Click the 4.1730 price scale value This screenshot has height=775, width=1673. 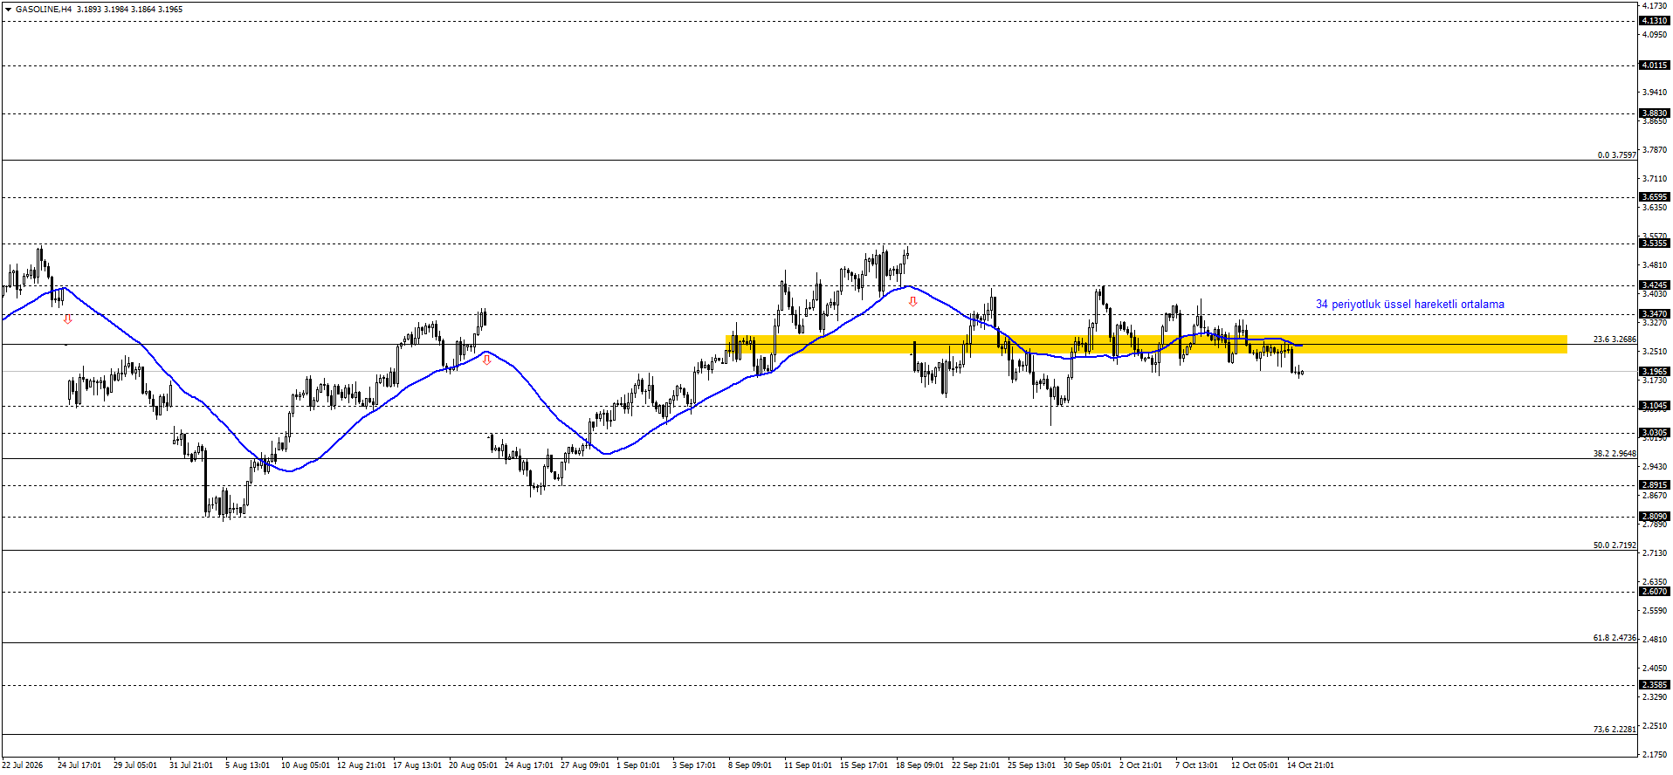1655,6
